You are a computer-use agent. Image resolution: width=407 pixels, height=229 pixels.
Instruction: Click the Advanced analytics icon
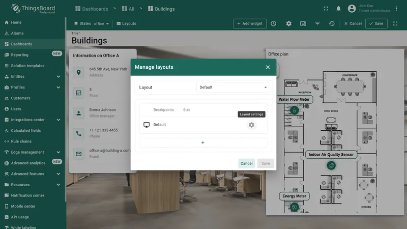click(x=7, y=163)
